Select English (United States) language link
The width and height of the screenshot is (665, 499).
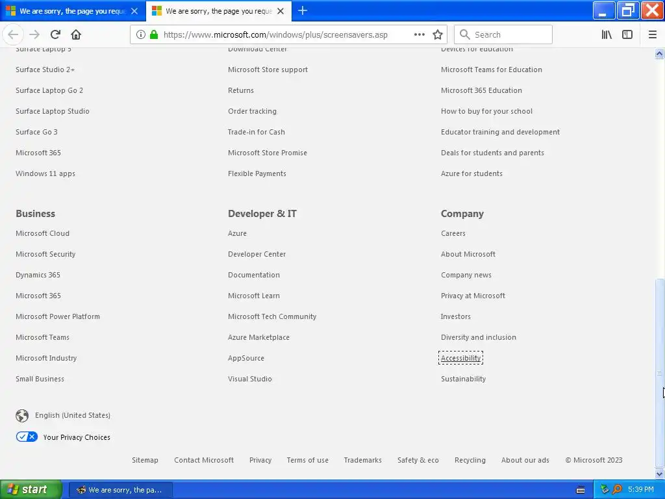coord(73,415)
